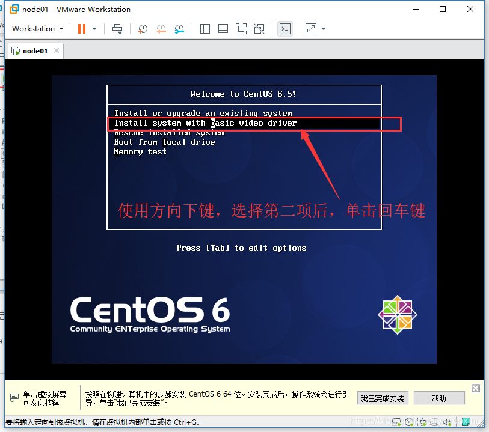This screenshot has width=489, height=432.
Task: Dismiss the yellow install hint bar
Action: [476, 388]
